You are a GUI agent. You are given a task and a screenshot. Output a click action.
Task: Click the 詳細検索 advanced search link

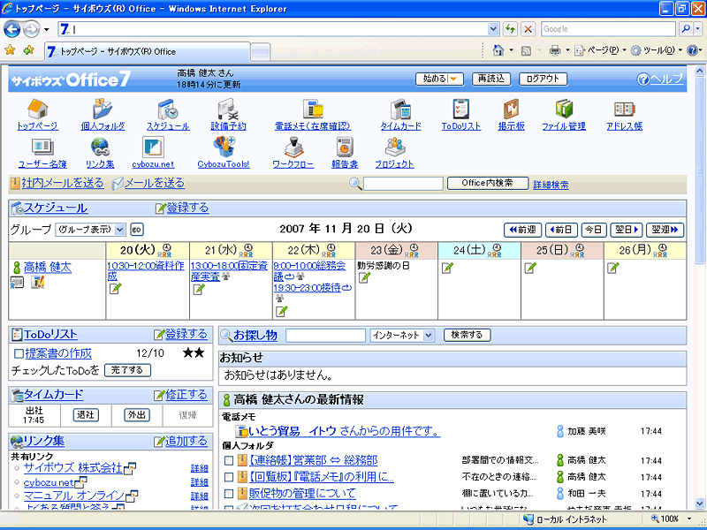[x=551, y=184]
